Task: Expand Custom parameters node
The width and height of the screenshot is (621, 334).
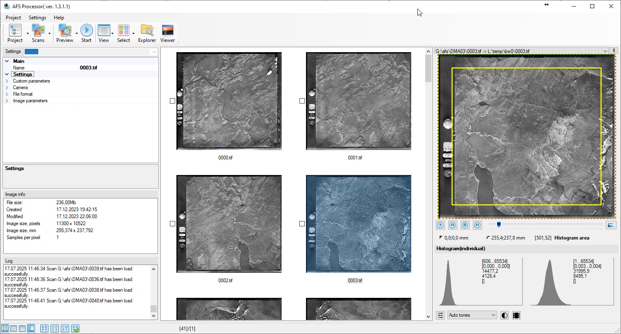Action: tap(7, 81)
